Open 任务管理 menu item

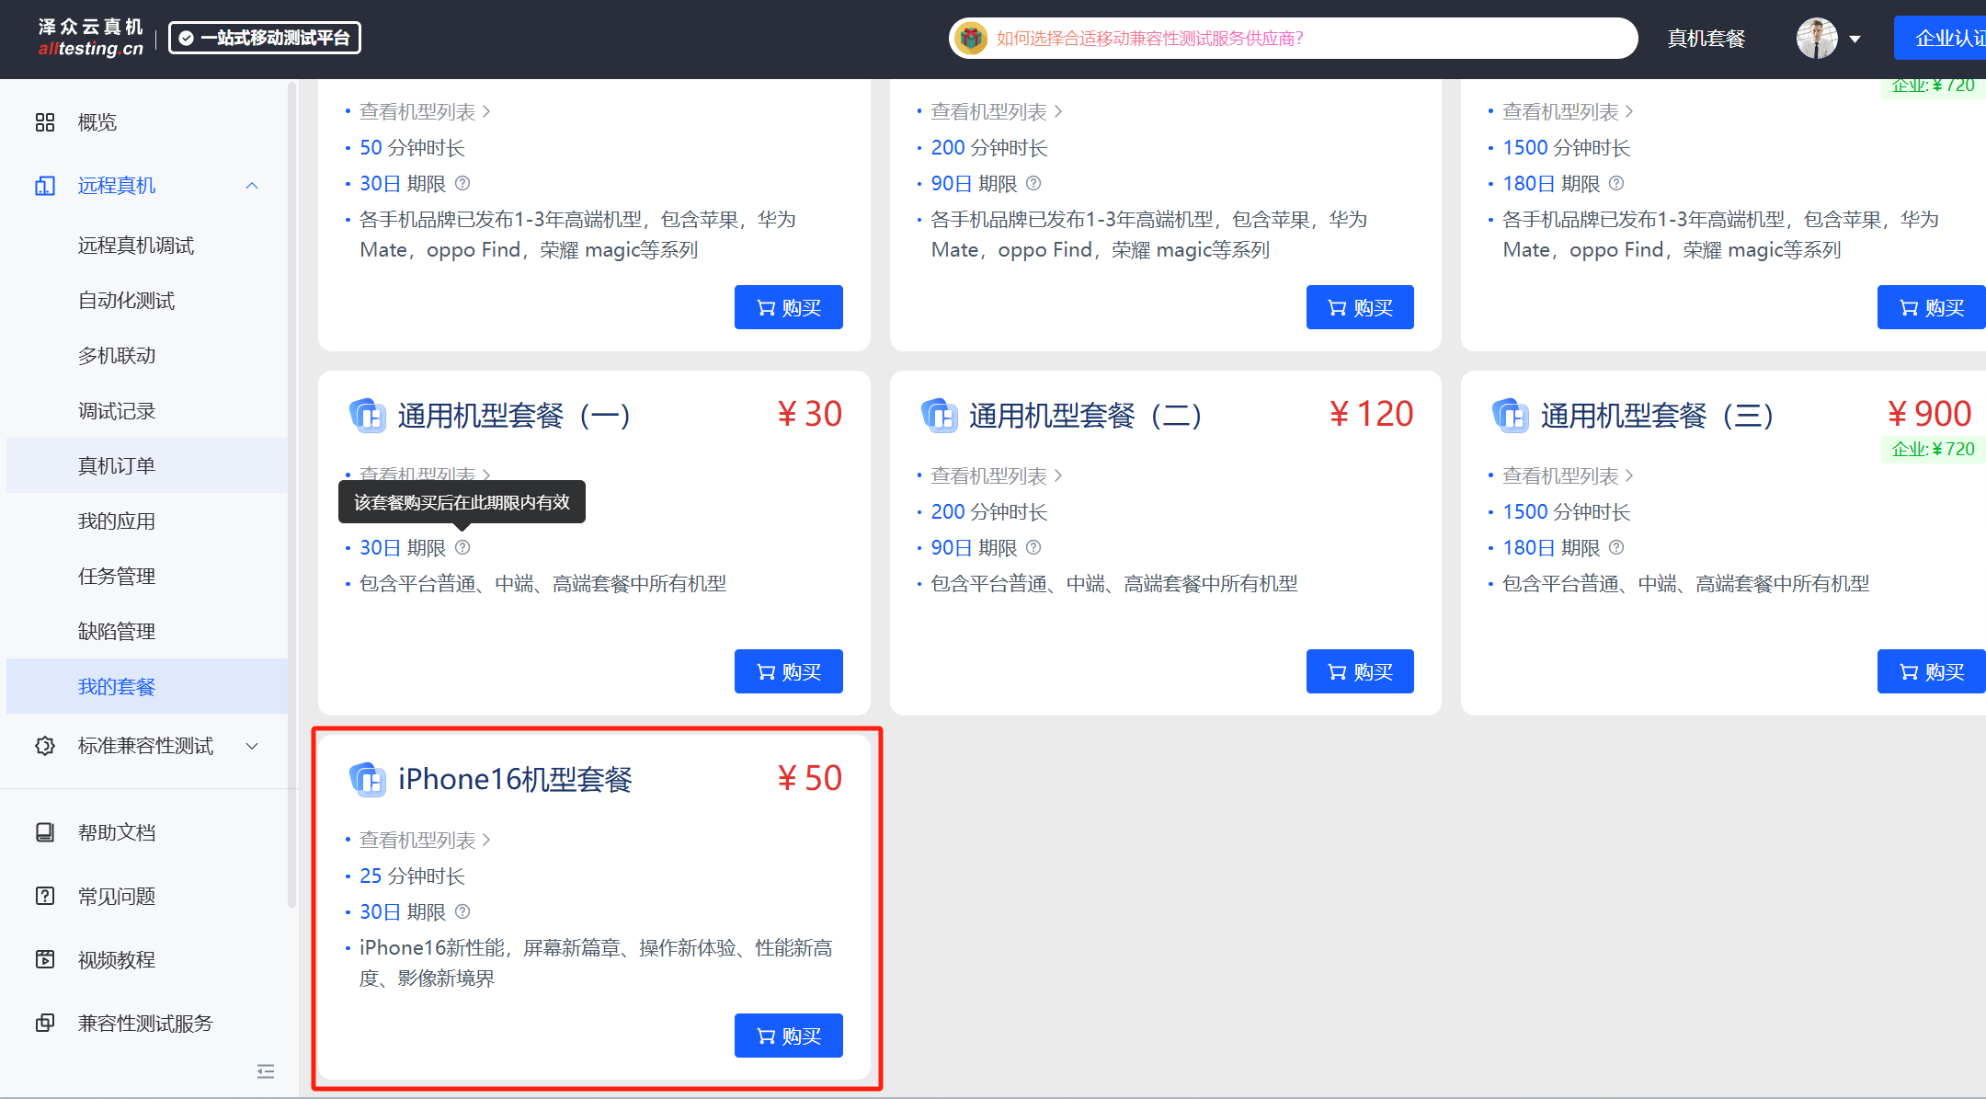pos(117,577)
